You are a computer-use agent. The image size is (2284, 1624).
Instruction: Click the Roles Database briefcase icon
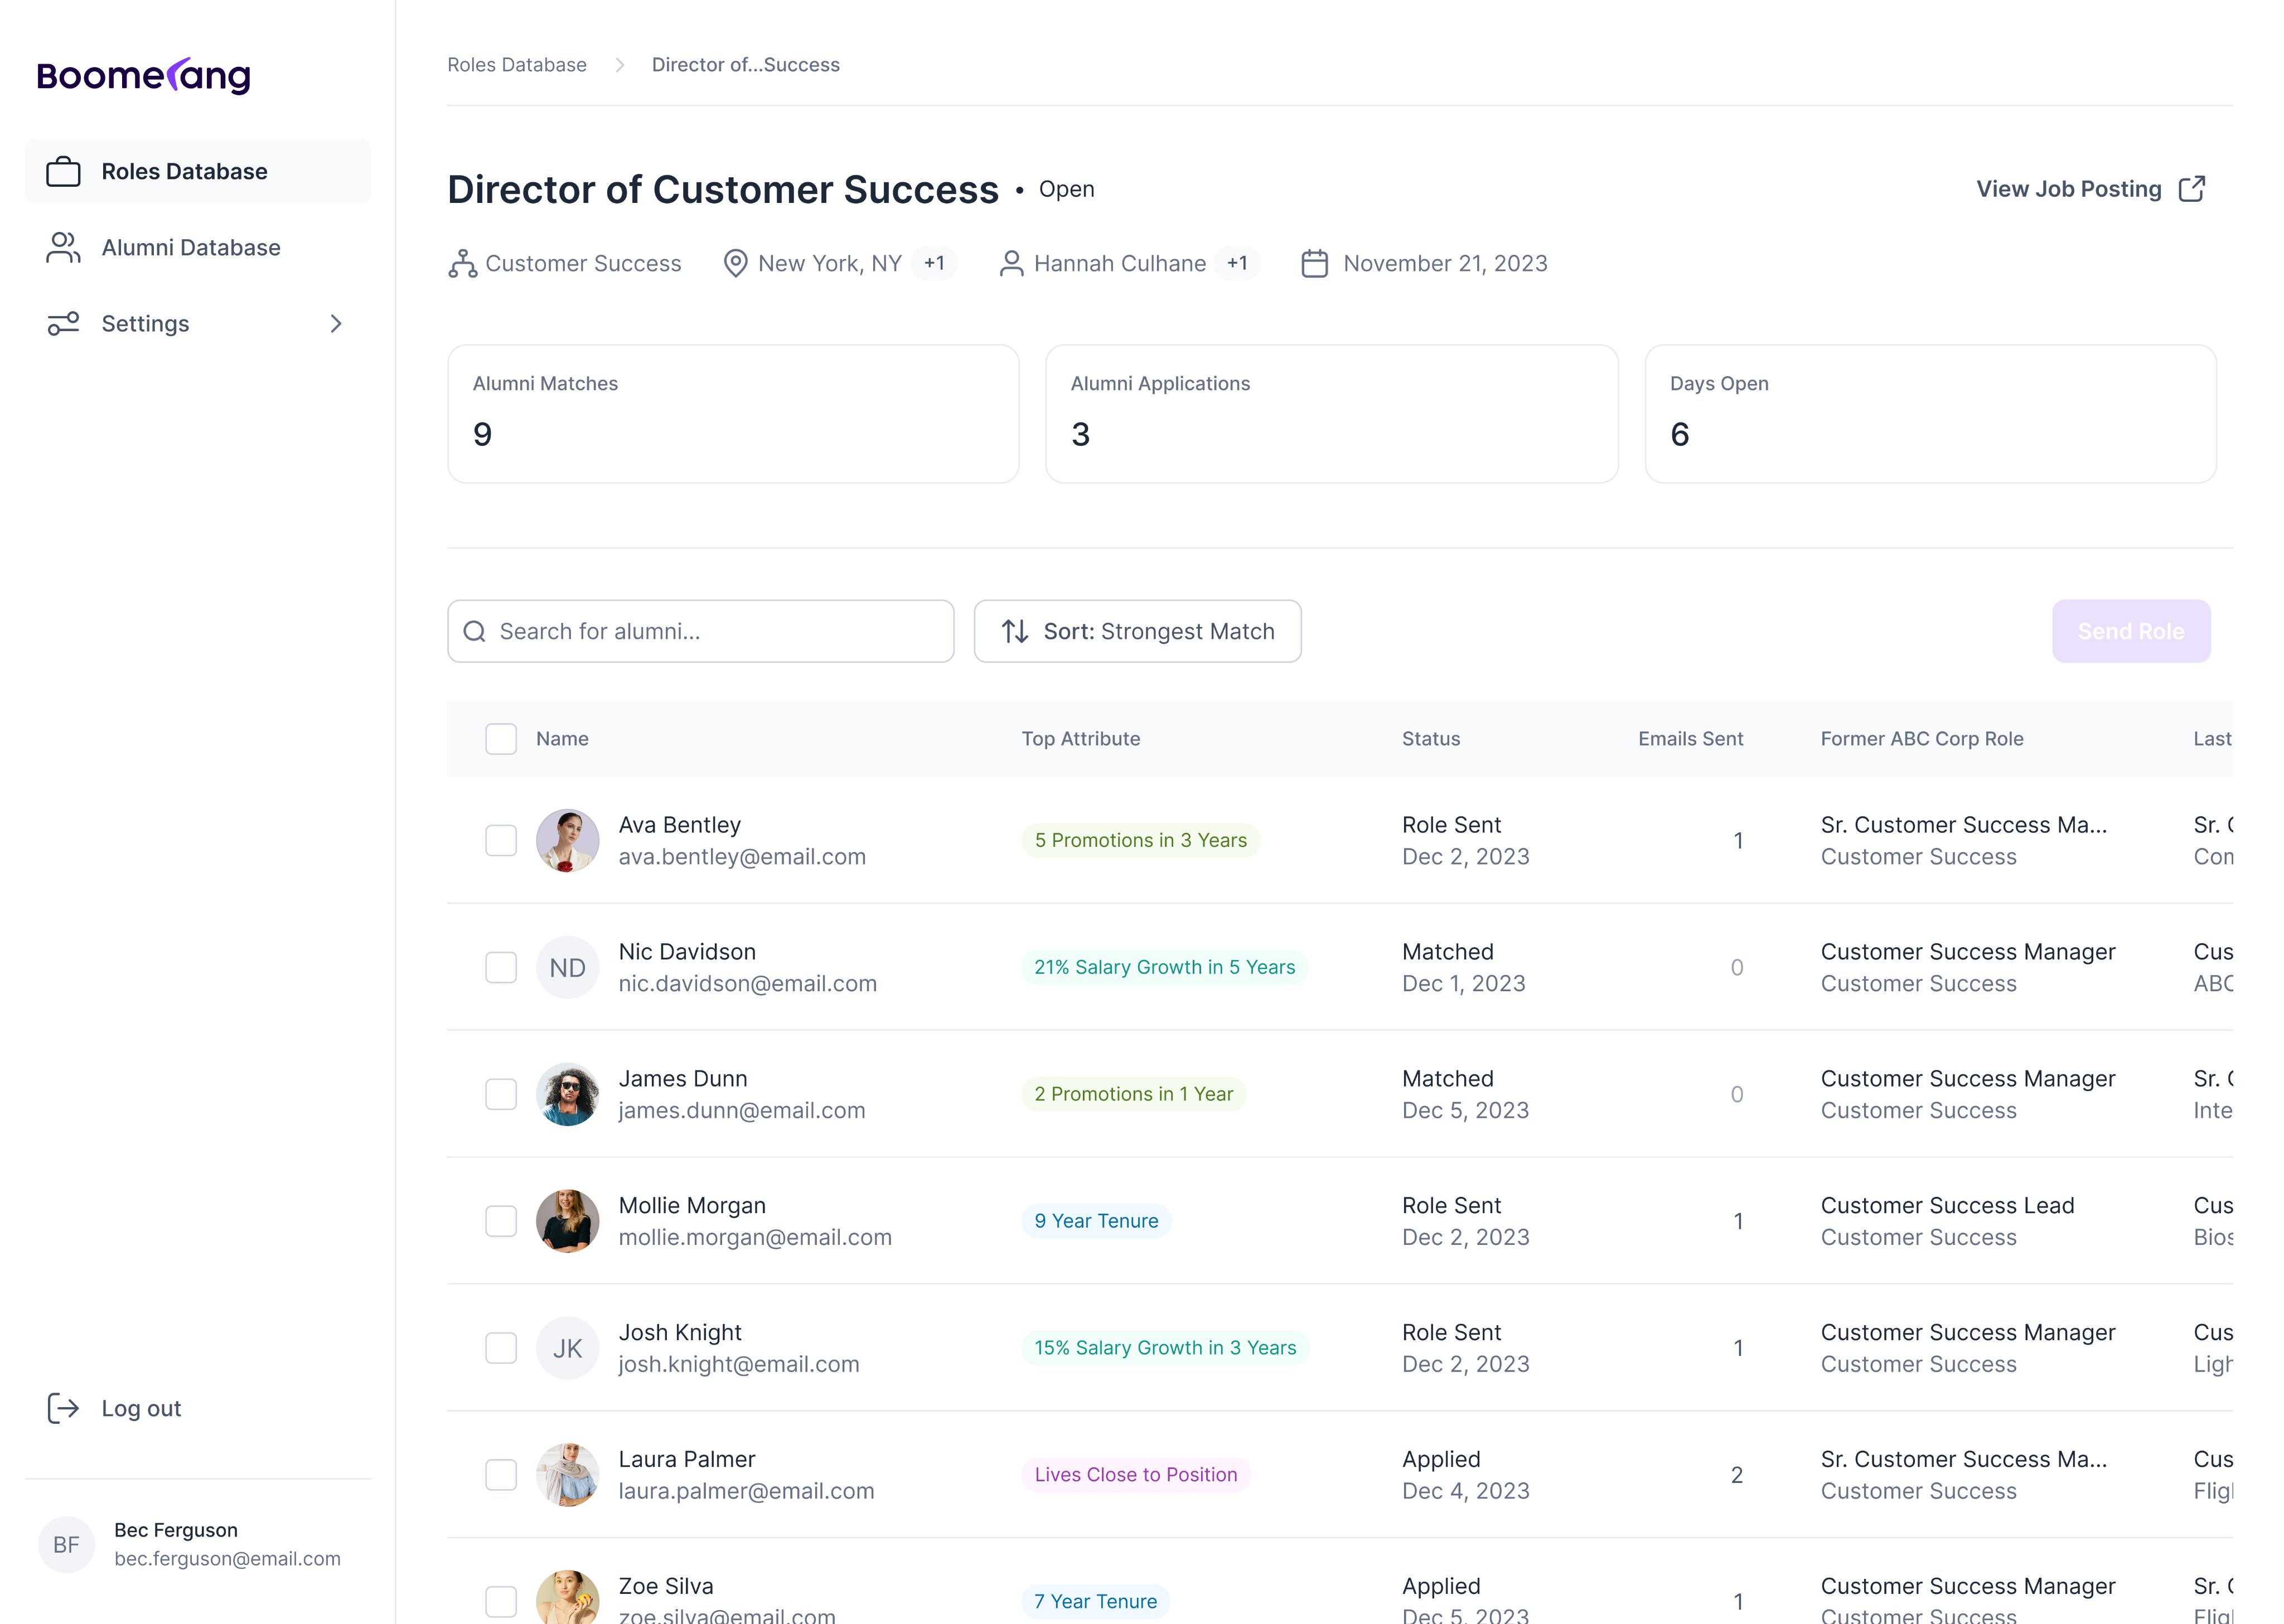pyautogui.click(x=63, y=171)
